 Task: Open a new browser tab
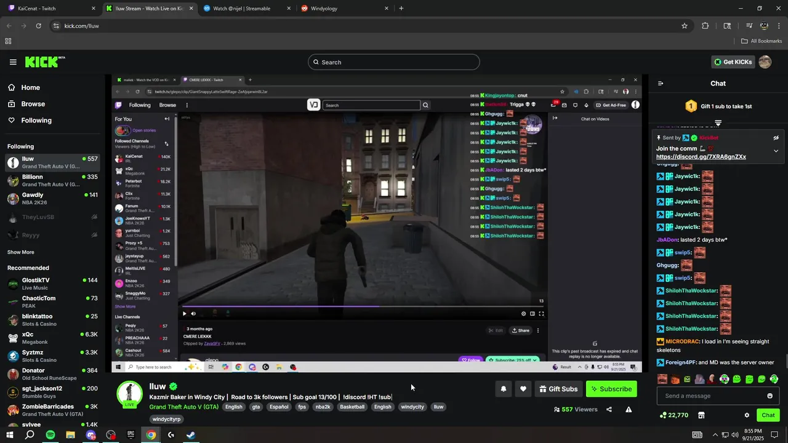[x=401, y=9]
